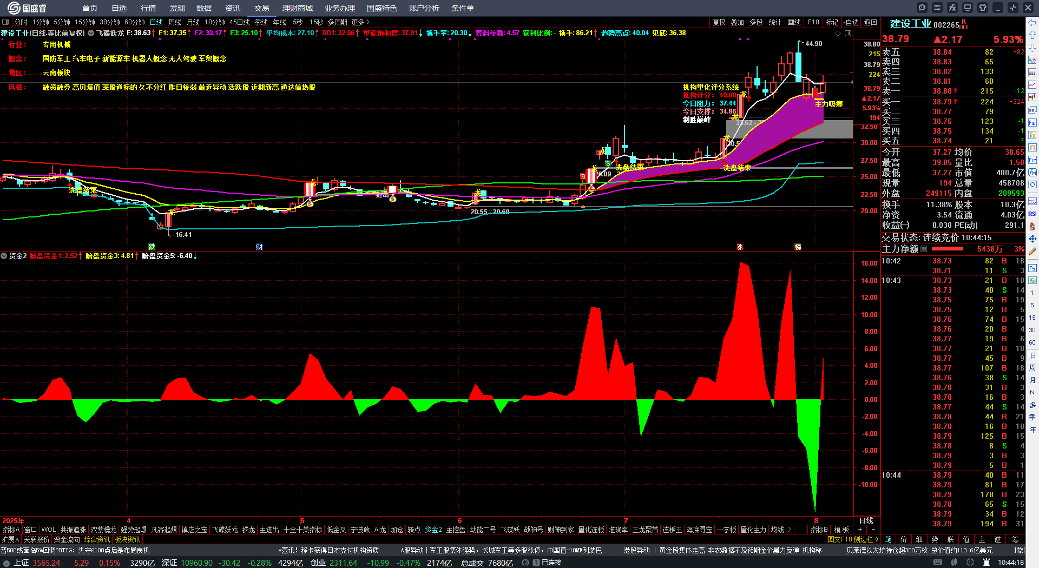Select the pencil drawing tool in sidebar
The height and width of the screenshot is (568, 1039).
coord(1033,251)
